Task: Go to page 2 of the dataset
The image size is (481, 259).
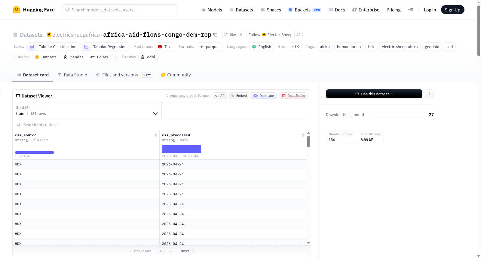Action: point(171,251)
